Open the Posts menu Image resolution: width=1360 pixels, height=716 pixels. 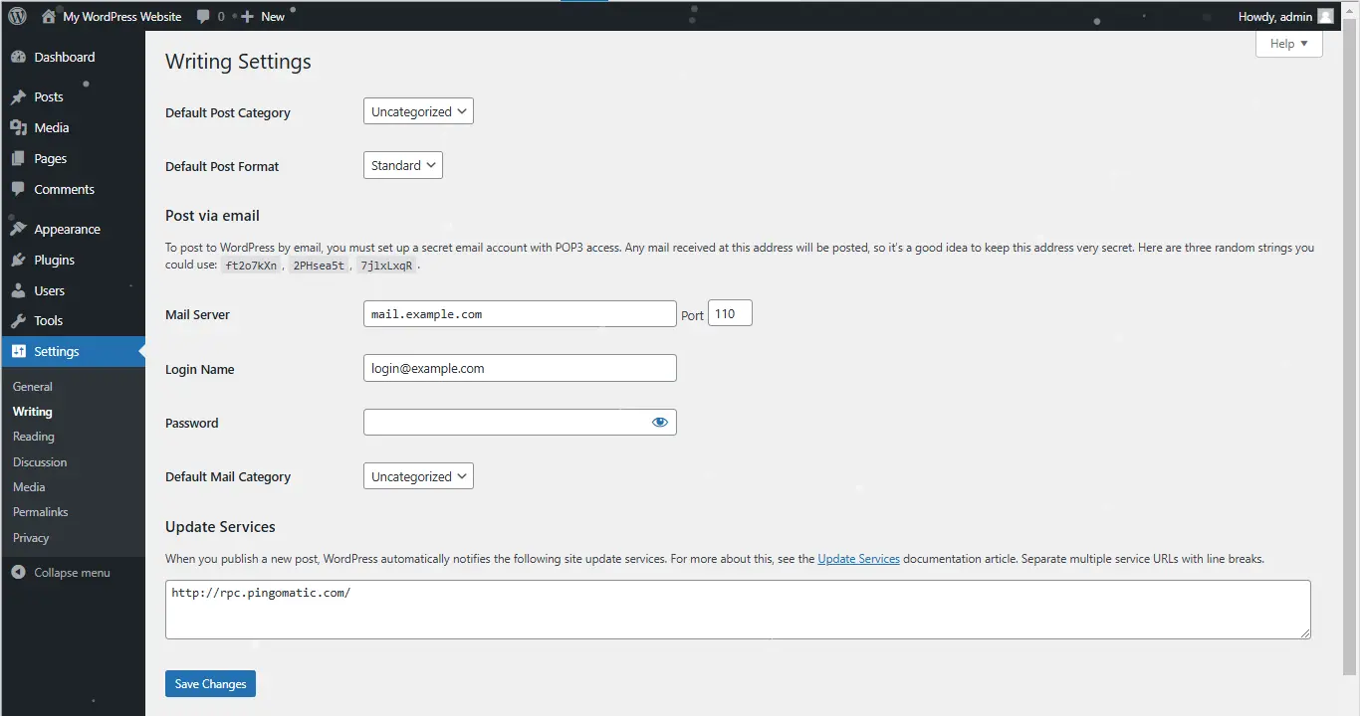pos(73,96)
